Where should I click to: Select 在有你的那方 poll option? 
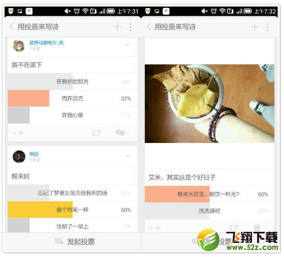click(73, 81)
